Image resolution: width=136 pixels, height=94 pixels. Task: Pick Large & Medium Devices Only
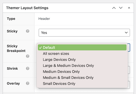[82, 66]
